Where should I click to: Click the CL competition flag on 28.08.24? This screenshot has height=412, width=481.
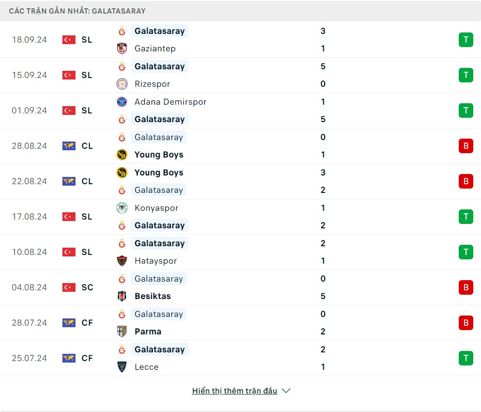pos(69,146)
